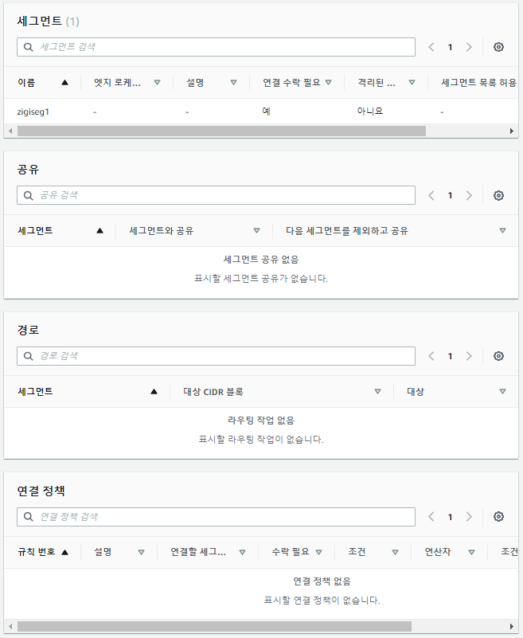
Task: Select the zigiseg1 segment row
Action: [261, 112]
